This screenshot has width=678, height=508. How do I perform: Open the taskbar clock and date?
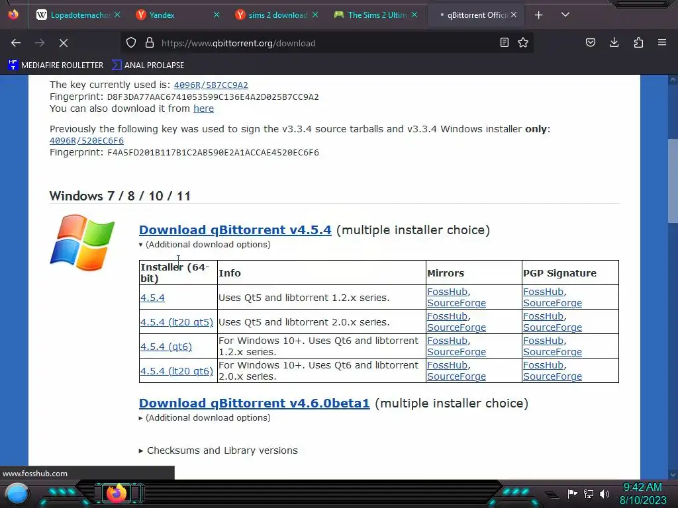(x=642, y=493)
